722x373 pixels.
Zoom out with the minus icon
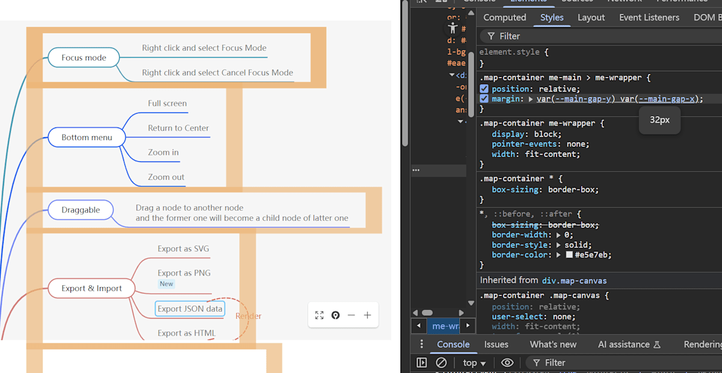tap(351, 315)
